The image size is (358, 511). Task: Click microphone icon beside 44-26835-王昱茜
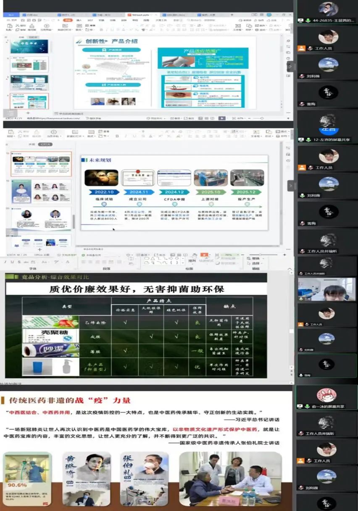308,20
